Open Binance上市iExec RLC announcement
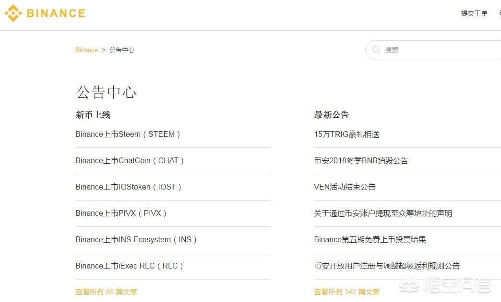The width and height of the screenshot is (501, 302). coord(129,266)
